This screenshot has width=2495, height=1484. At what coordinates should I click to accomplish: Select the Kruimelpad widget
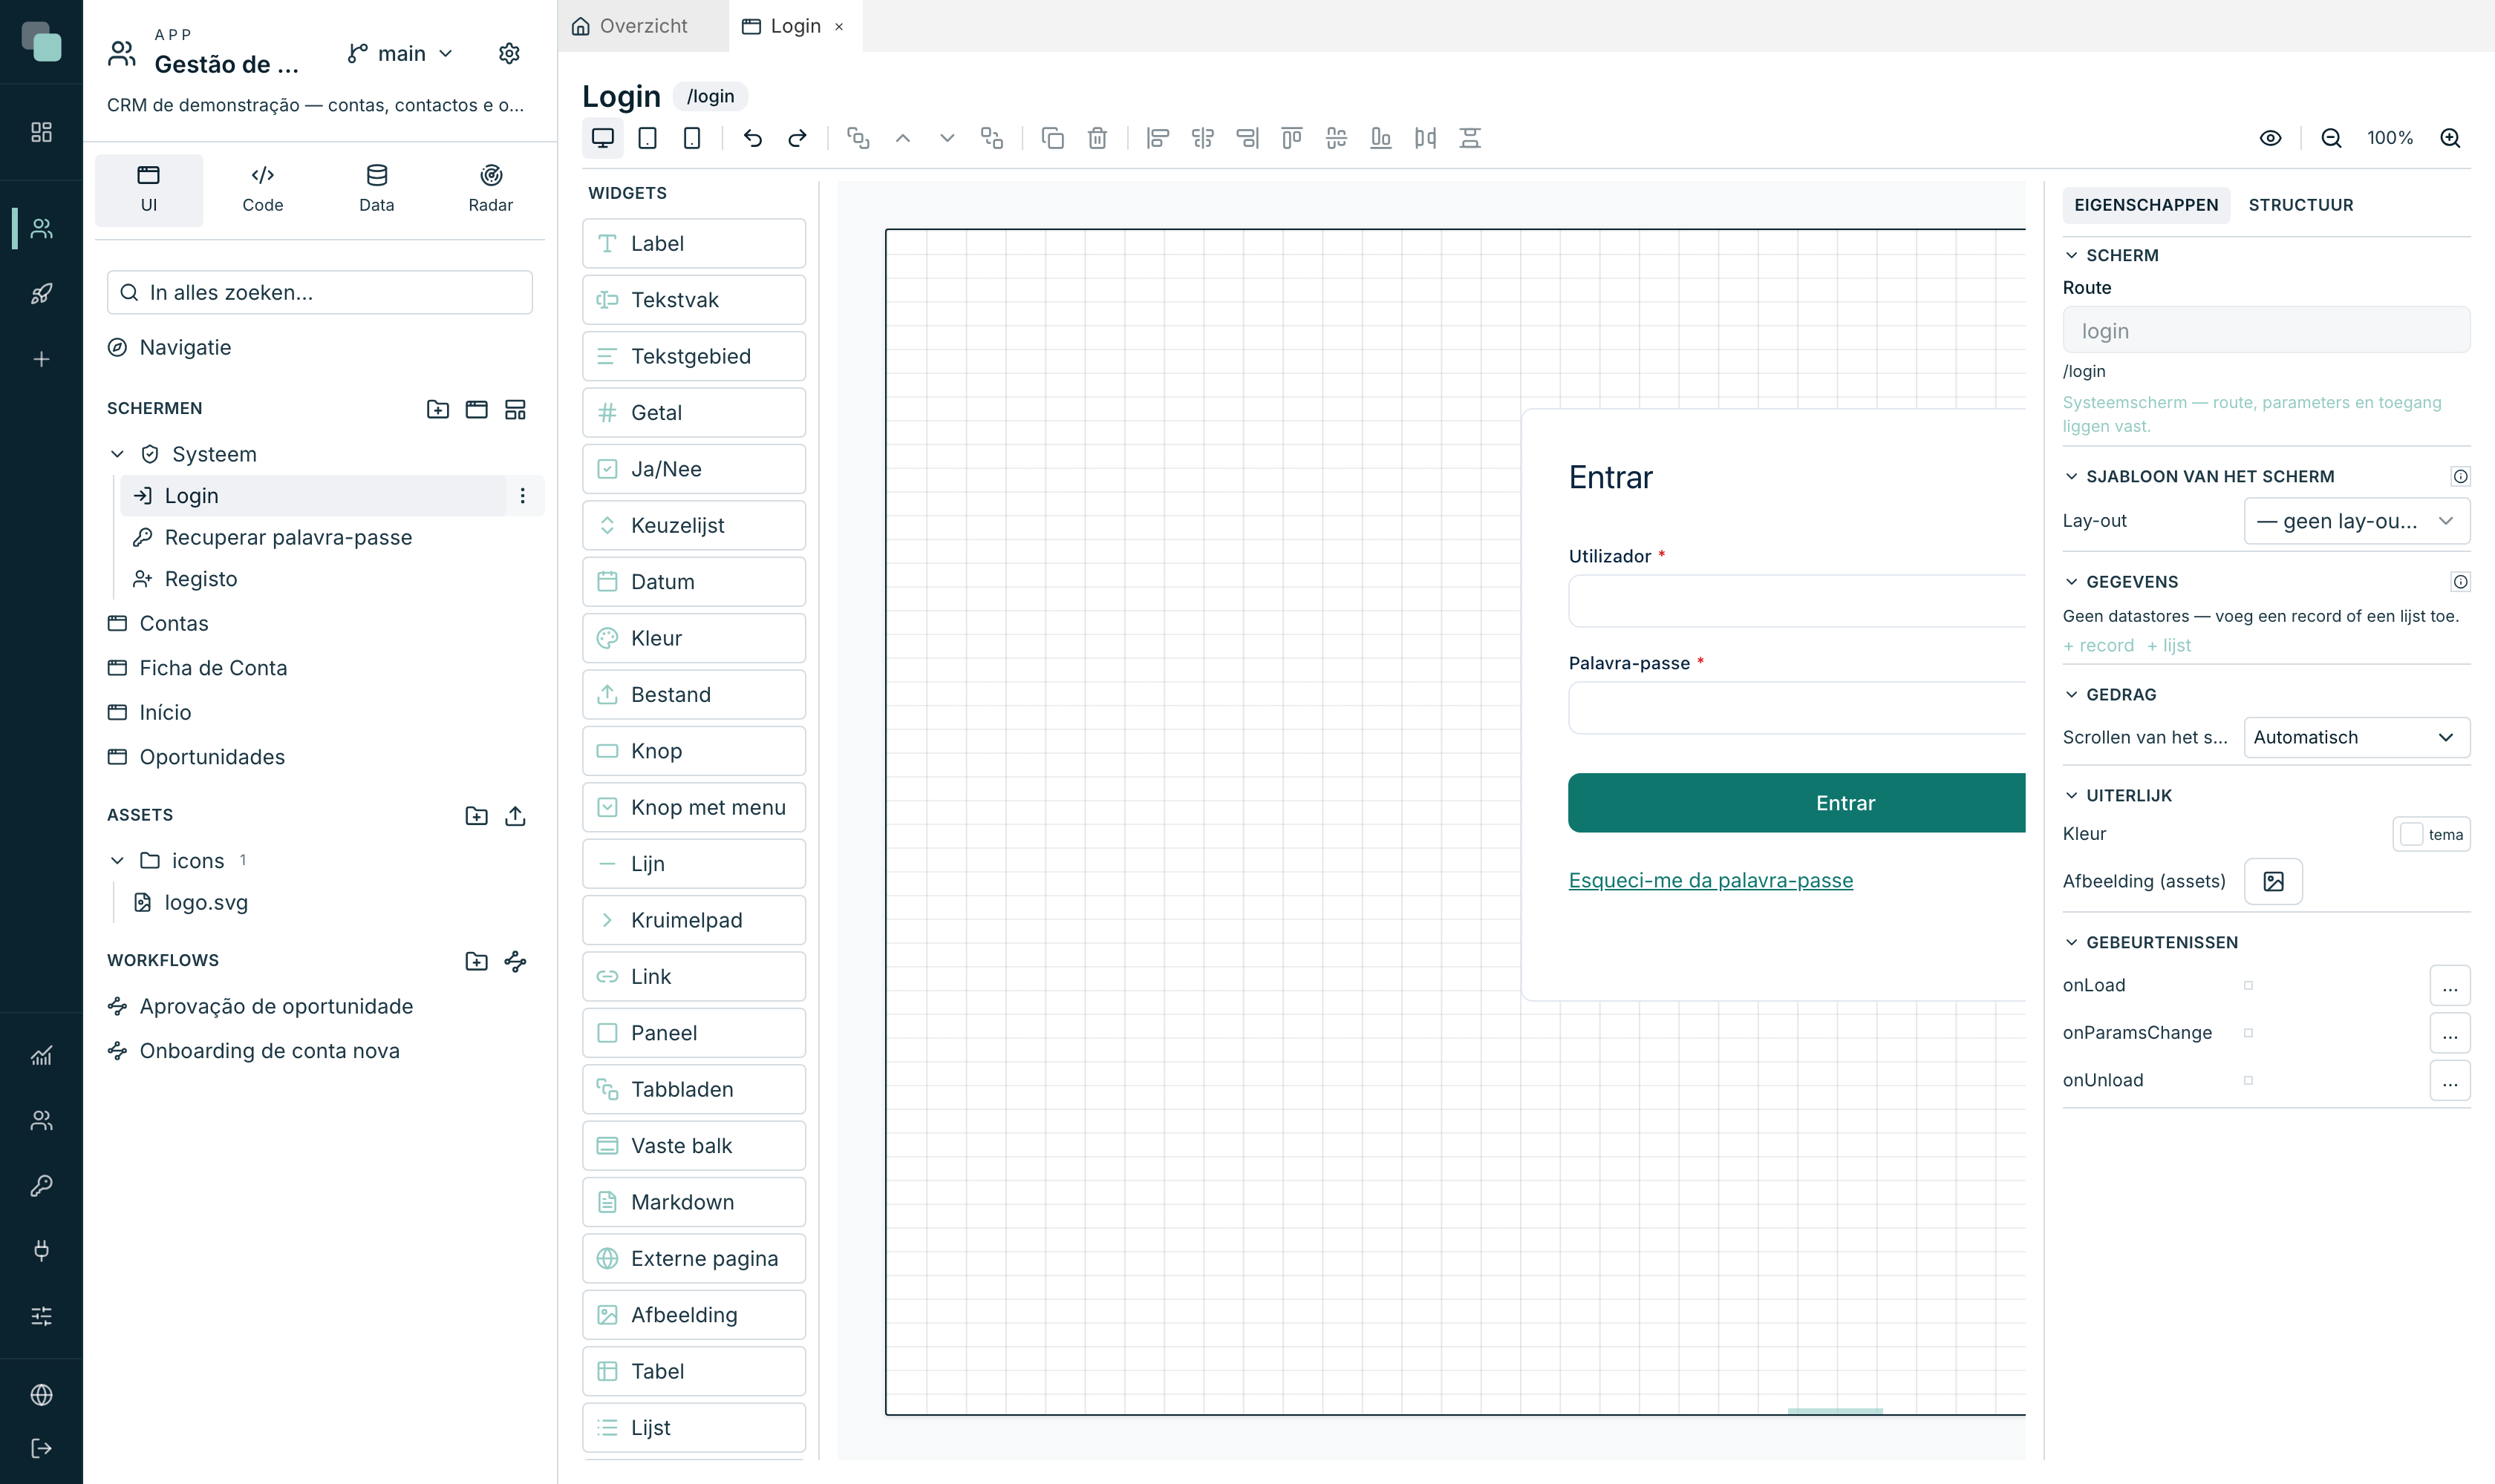pos(694,920)
